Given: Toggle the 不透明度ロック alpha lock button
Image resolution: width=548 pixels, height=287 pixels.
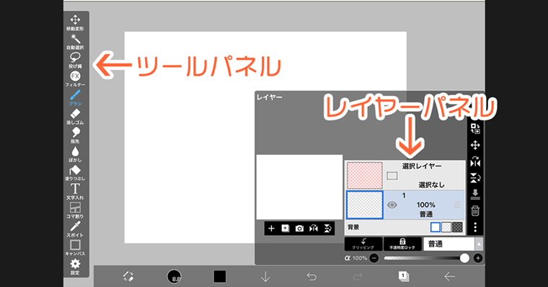Looking at the screenshot, I should (402, 244).
